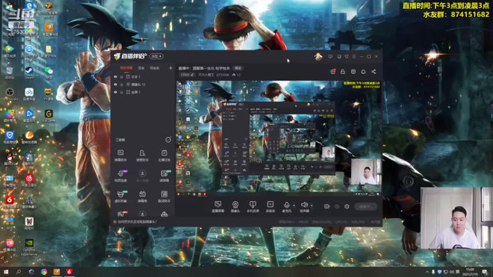This screenshot has height=277, width=493.
Task: Open the game controller tool with red badge
Action: pyautogui.click(x=121, y=214)
